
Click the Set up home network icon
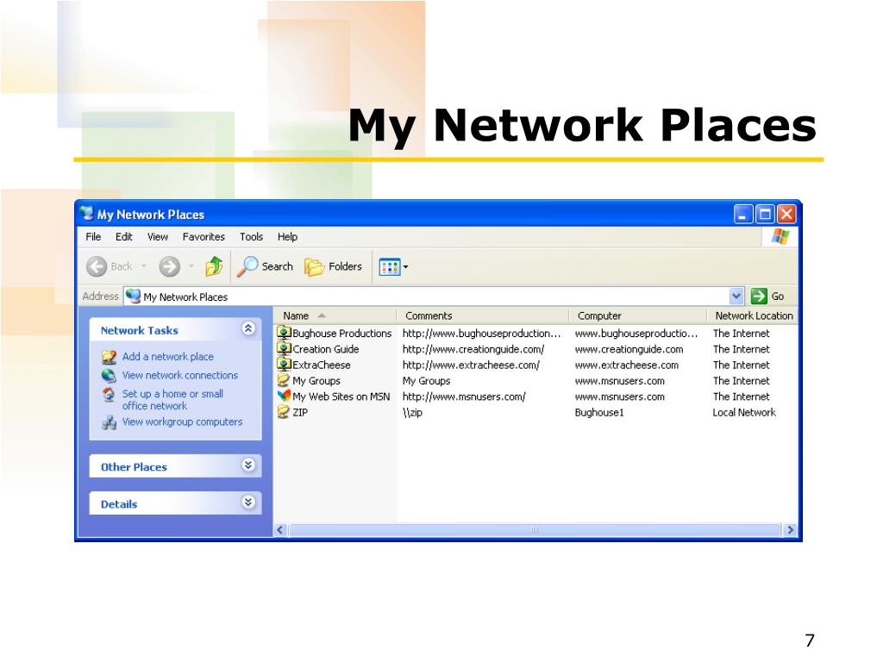[x=109, y=395]
